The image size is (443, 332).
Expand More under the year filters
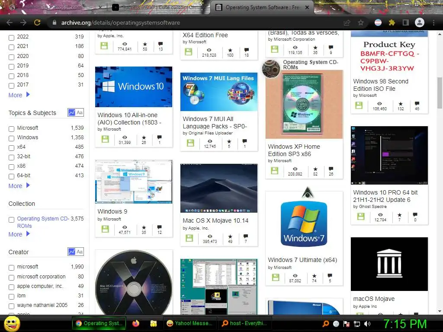tap(19, 95)
